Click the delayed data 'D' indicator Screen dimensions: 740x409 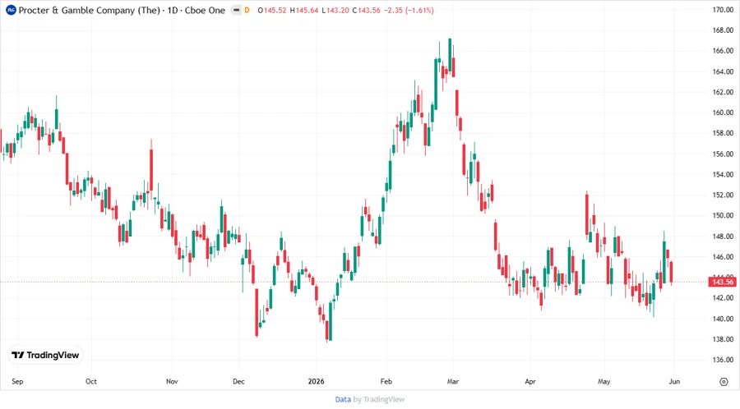click(x=247, y=10)
